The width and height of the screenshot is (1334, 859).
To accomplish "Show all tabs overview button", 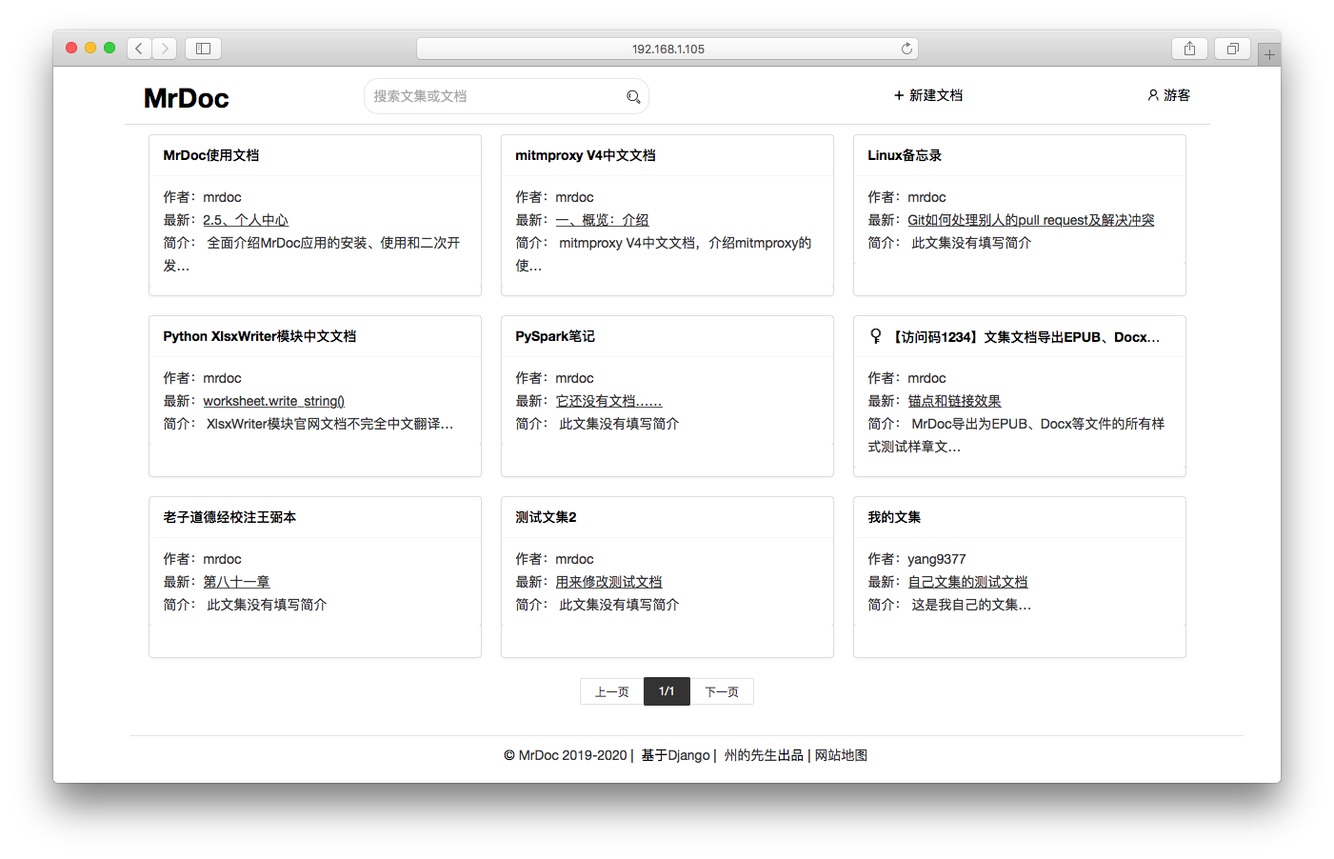I will pyautogui.click(x=1232, y=49).
